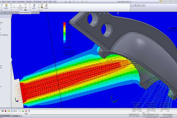This screenshot has height=118, width=177.
Task: Switch to the Flow Simulation ribbon tab
Action: (x=25, y=13)
